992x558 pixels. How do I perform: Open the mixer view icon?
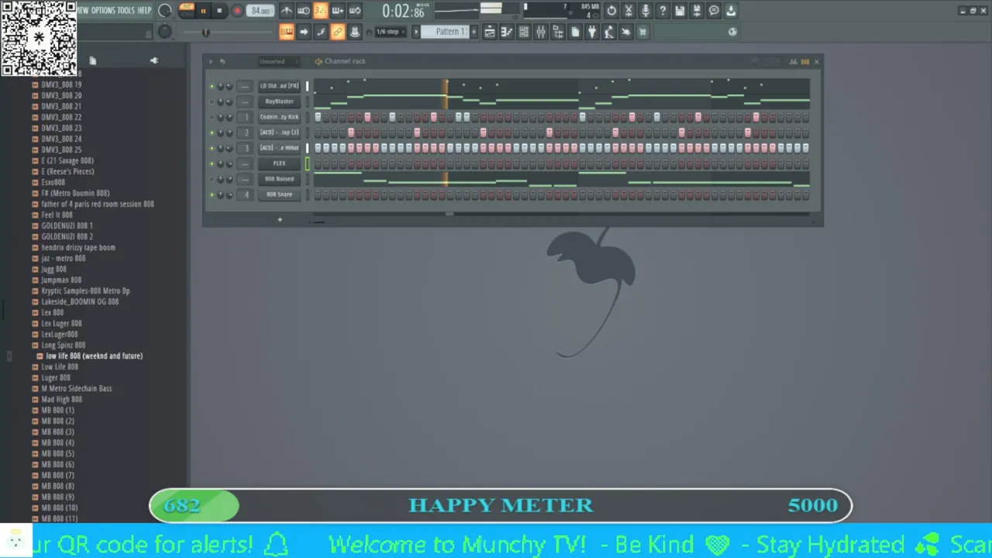541,32
